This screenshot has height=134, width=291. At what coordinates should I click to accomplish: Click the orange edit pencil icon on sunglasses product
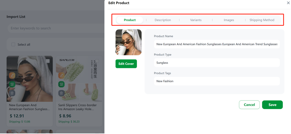(x=12, y=75)
